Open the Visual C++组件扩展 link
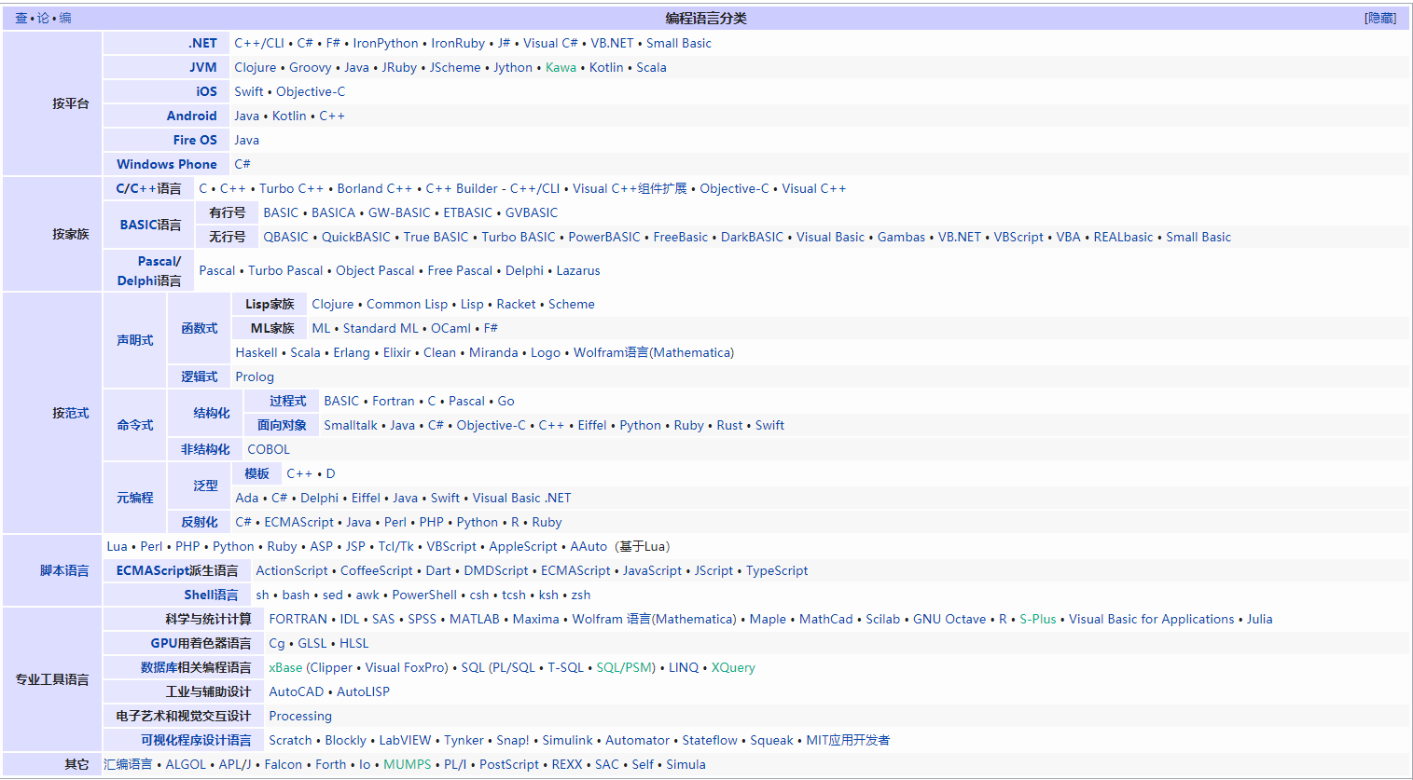 click(630, 188)
